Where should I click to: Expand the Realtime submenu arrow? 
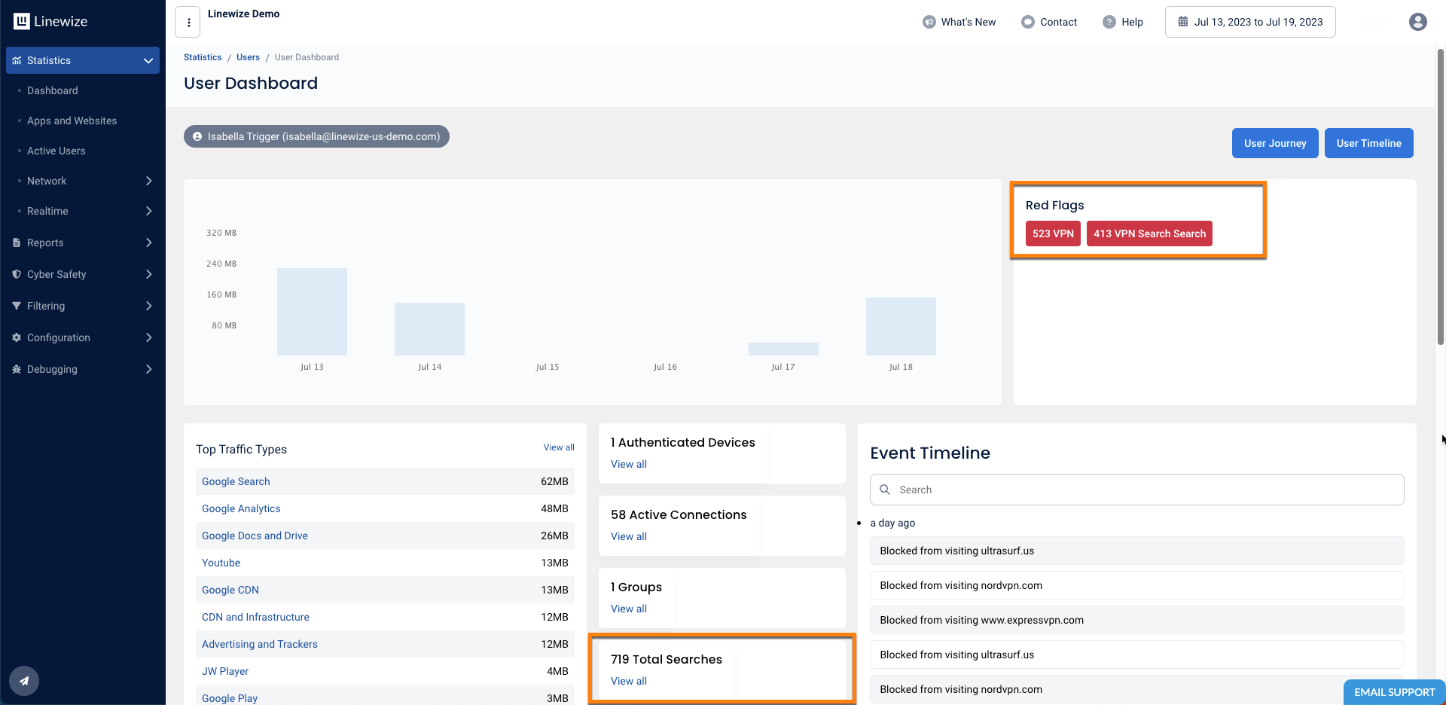148,211
